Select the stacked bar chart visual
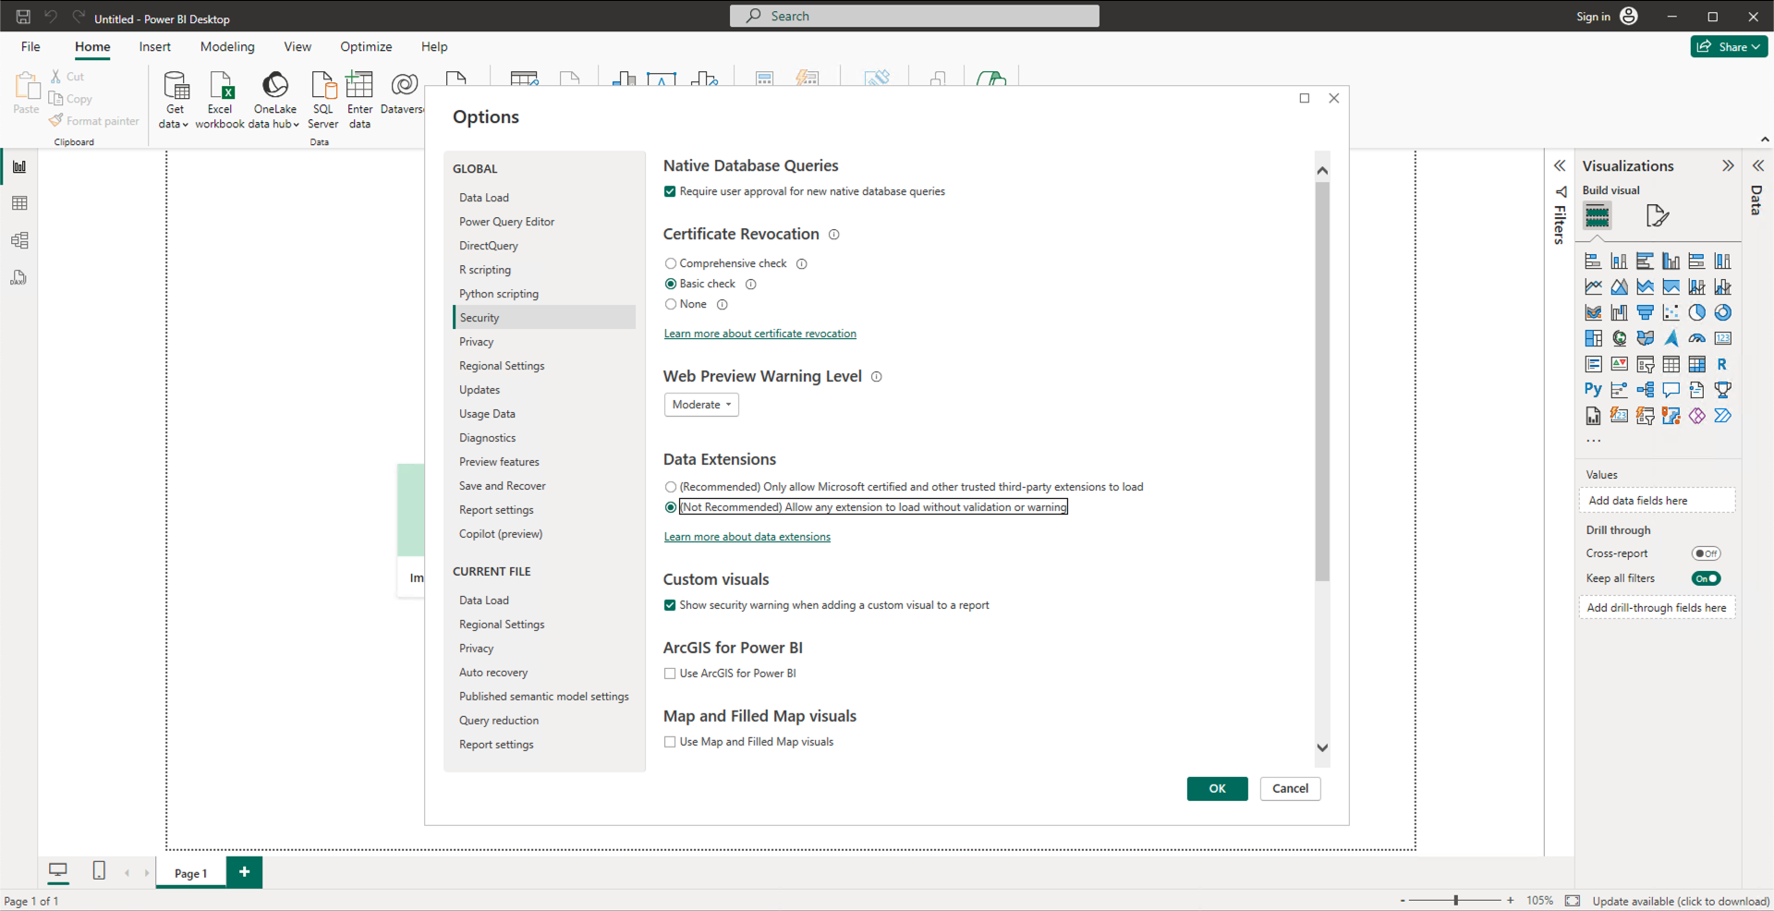Screen dimensions: 1774x911 tap(1593, 261)
